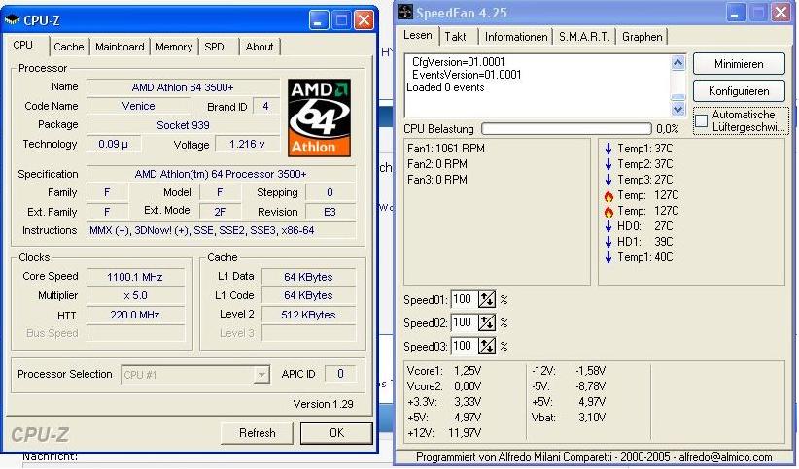Click the Voltage value 1.216 v
Image resolution: width=799 pixels, height=469 pixels.
[x=247, y=144]
